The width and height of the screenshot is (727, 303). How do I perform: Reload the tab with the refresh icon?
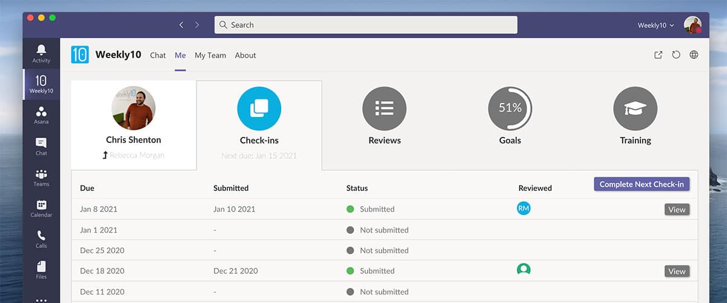click(676, 55)
